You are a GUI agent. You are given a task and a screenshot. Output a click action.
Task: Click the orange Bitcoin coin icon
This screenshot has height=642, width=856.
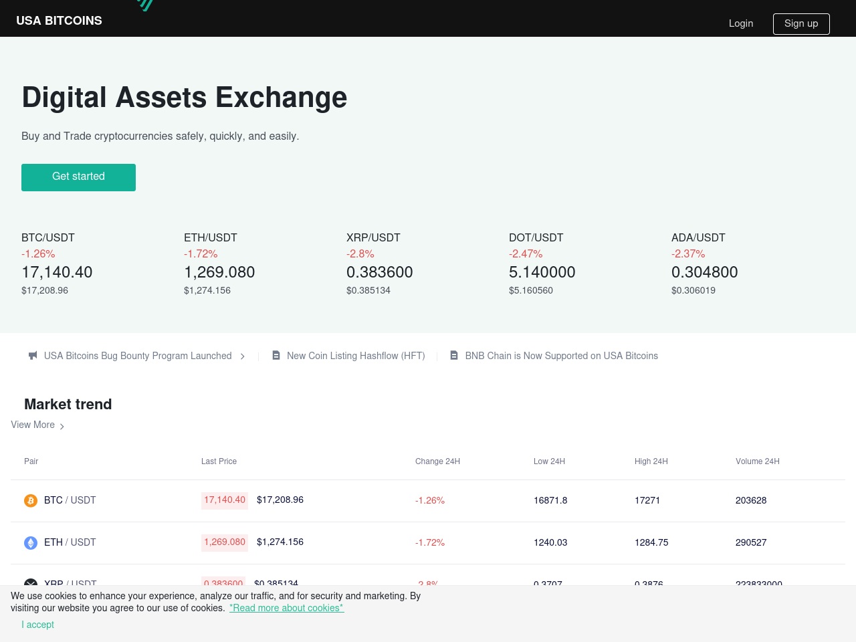[x=31, y=501]
